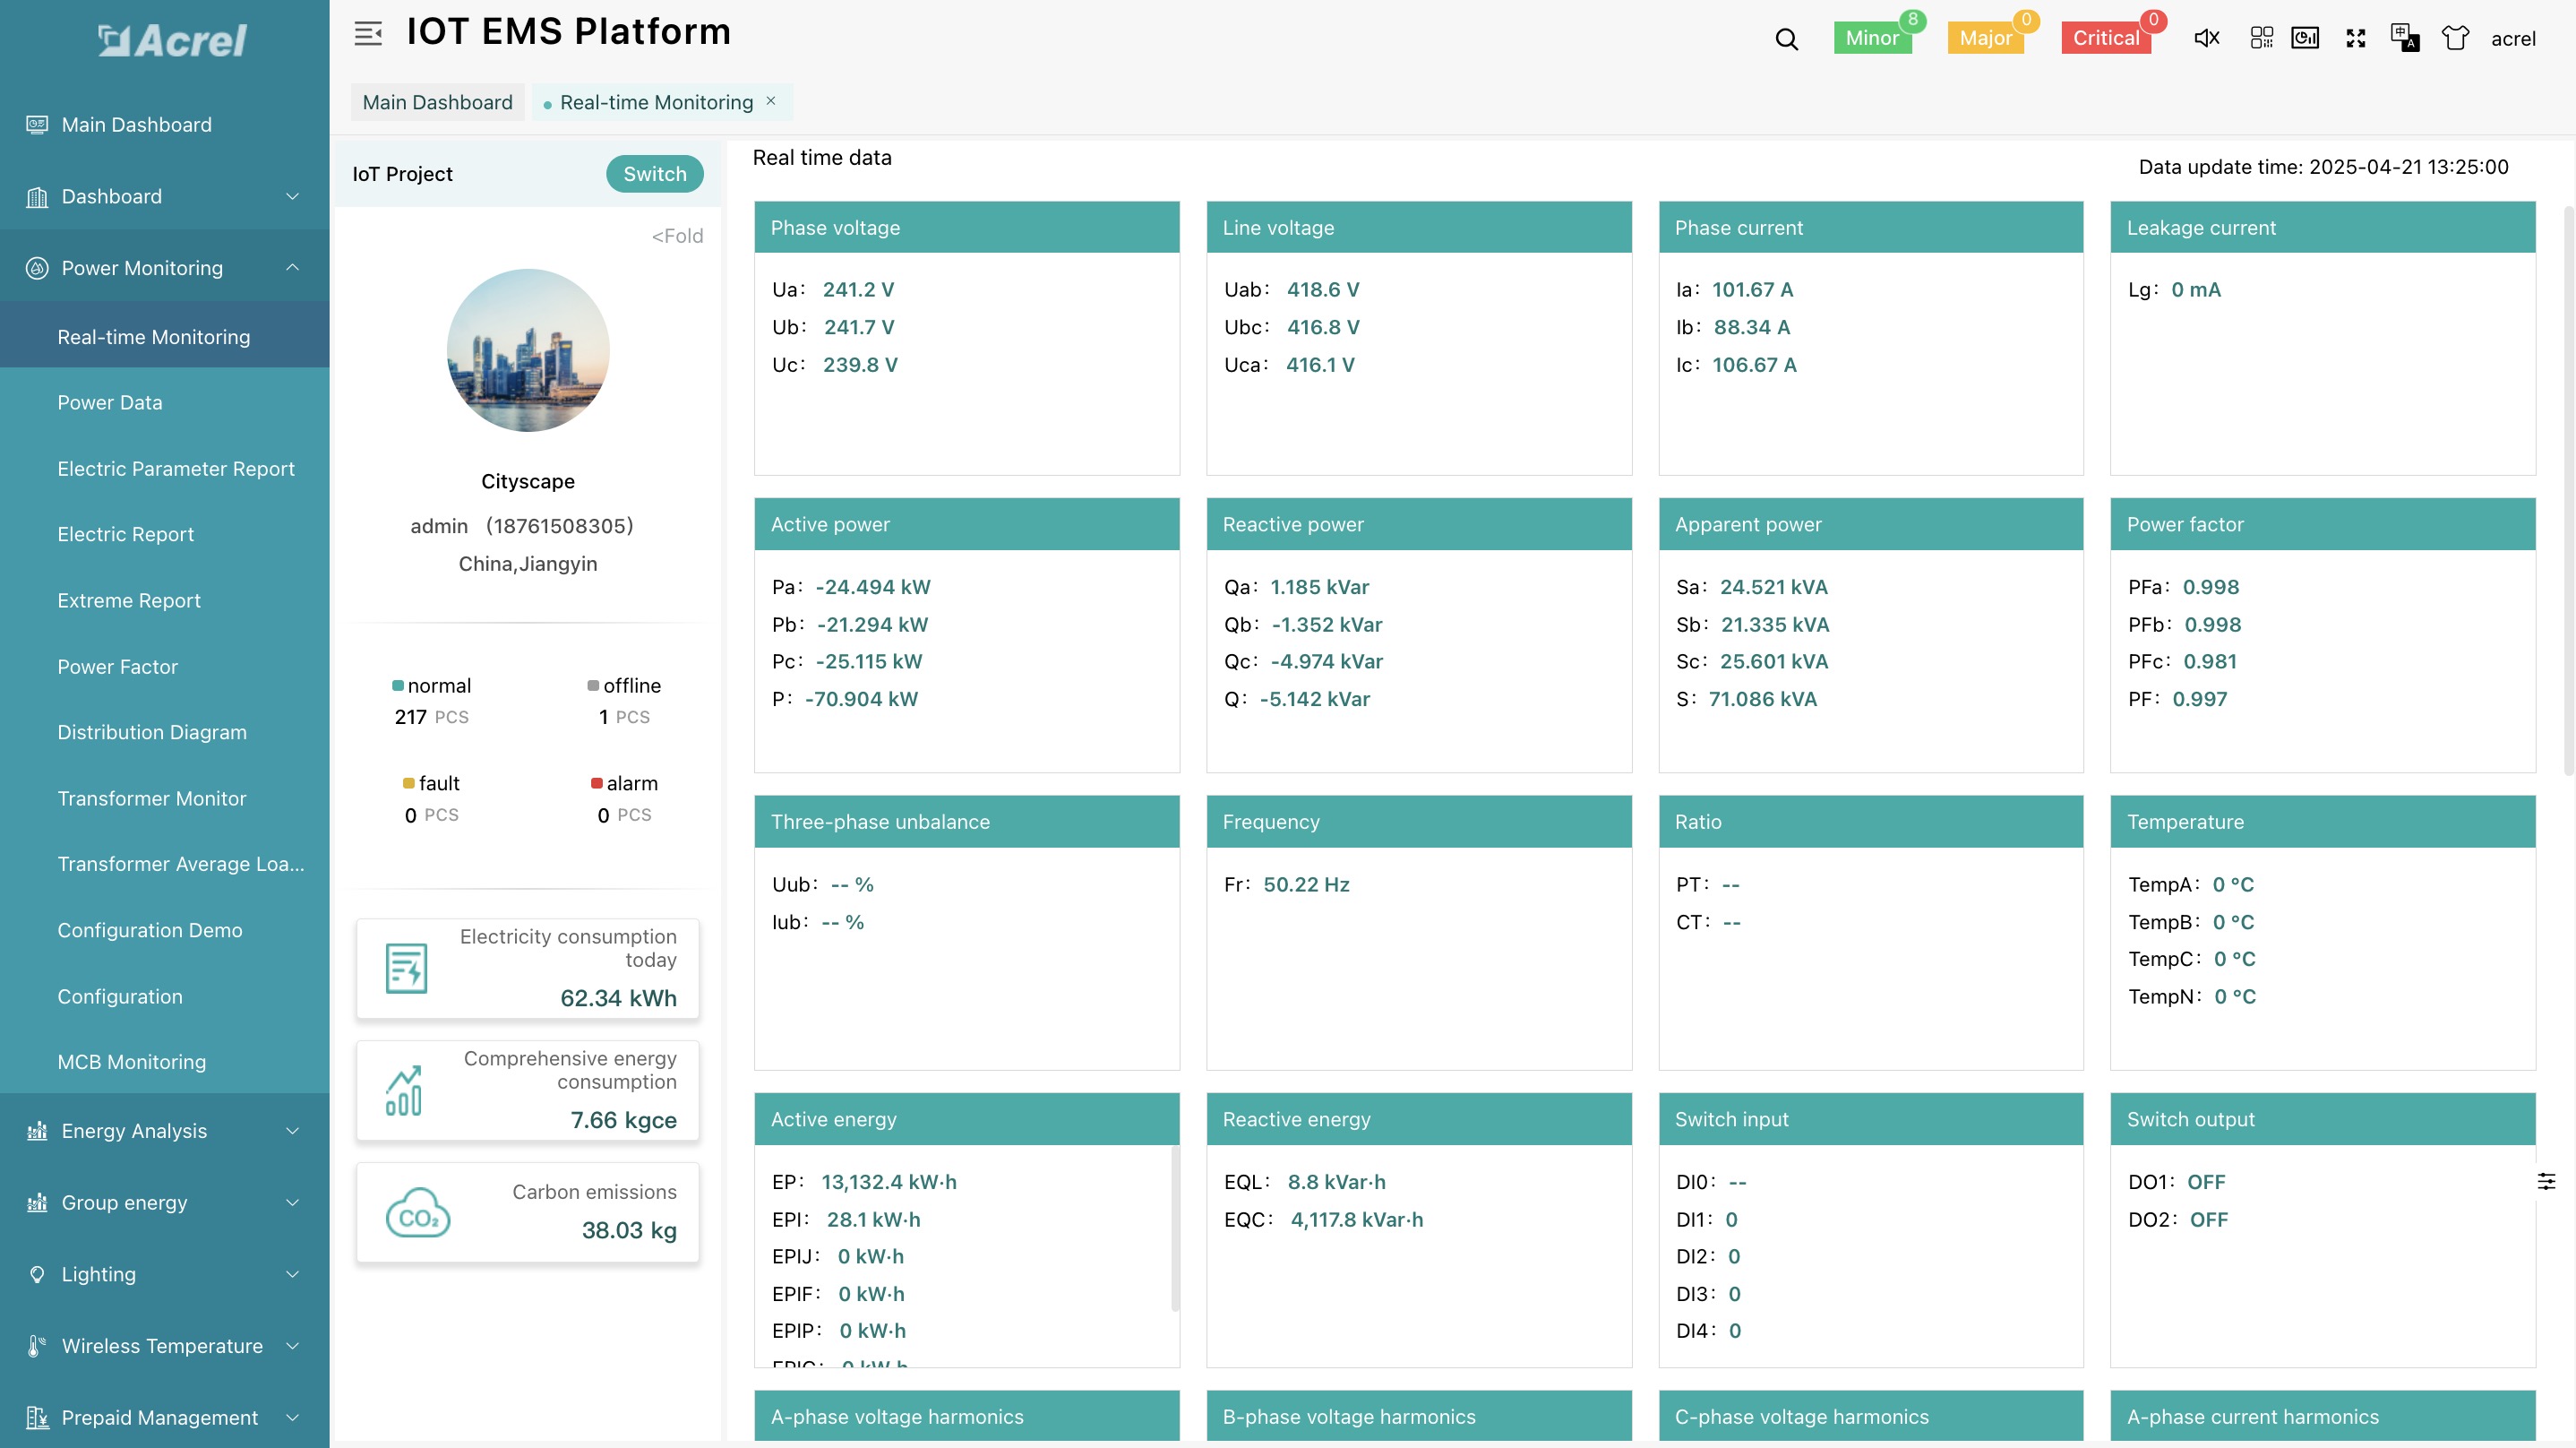Viewport: 2576px width, 1448px height.
Task: Expand the Dashboard menu chevron
Action: click(x=292, y=197)
